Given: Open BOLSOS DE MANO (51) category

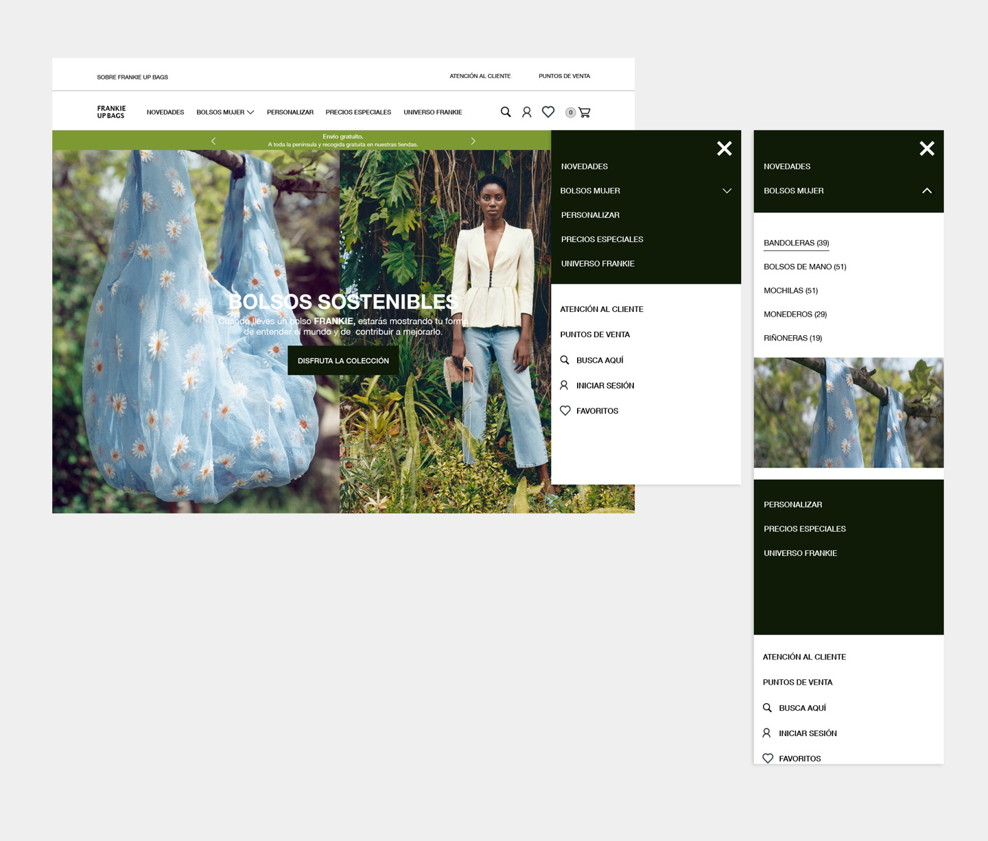Looking at the screenshot, I should click(805, 267).
